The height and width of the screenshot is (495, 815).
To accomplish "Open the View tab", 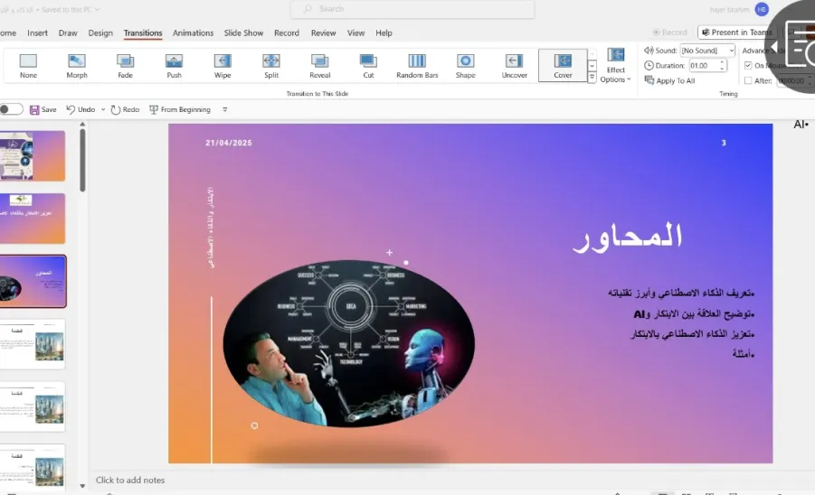I will [x=355, y=33].
